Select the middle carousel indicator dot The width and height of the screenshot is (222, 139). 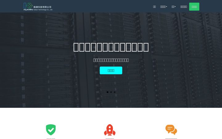tap(111, 92)
